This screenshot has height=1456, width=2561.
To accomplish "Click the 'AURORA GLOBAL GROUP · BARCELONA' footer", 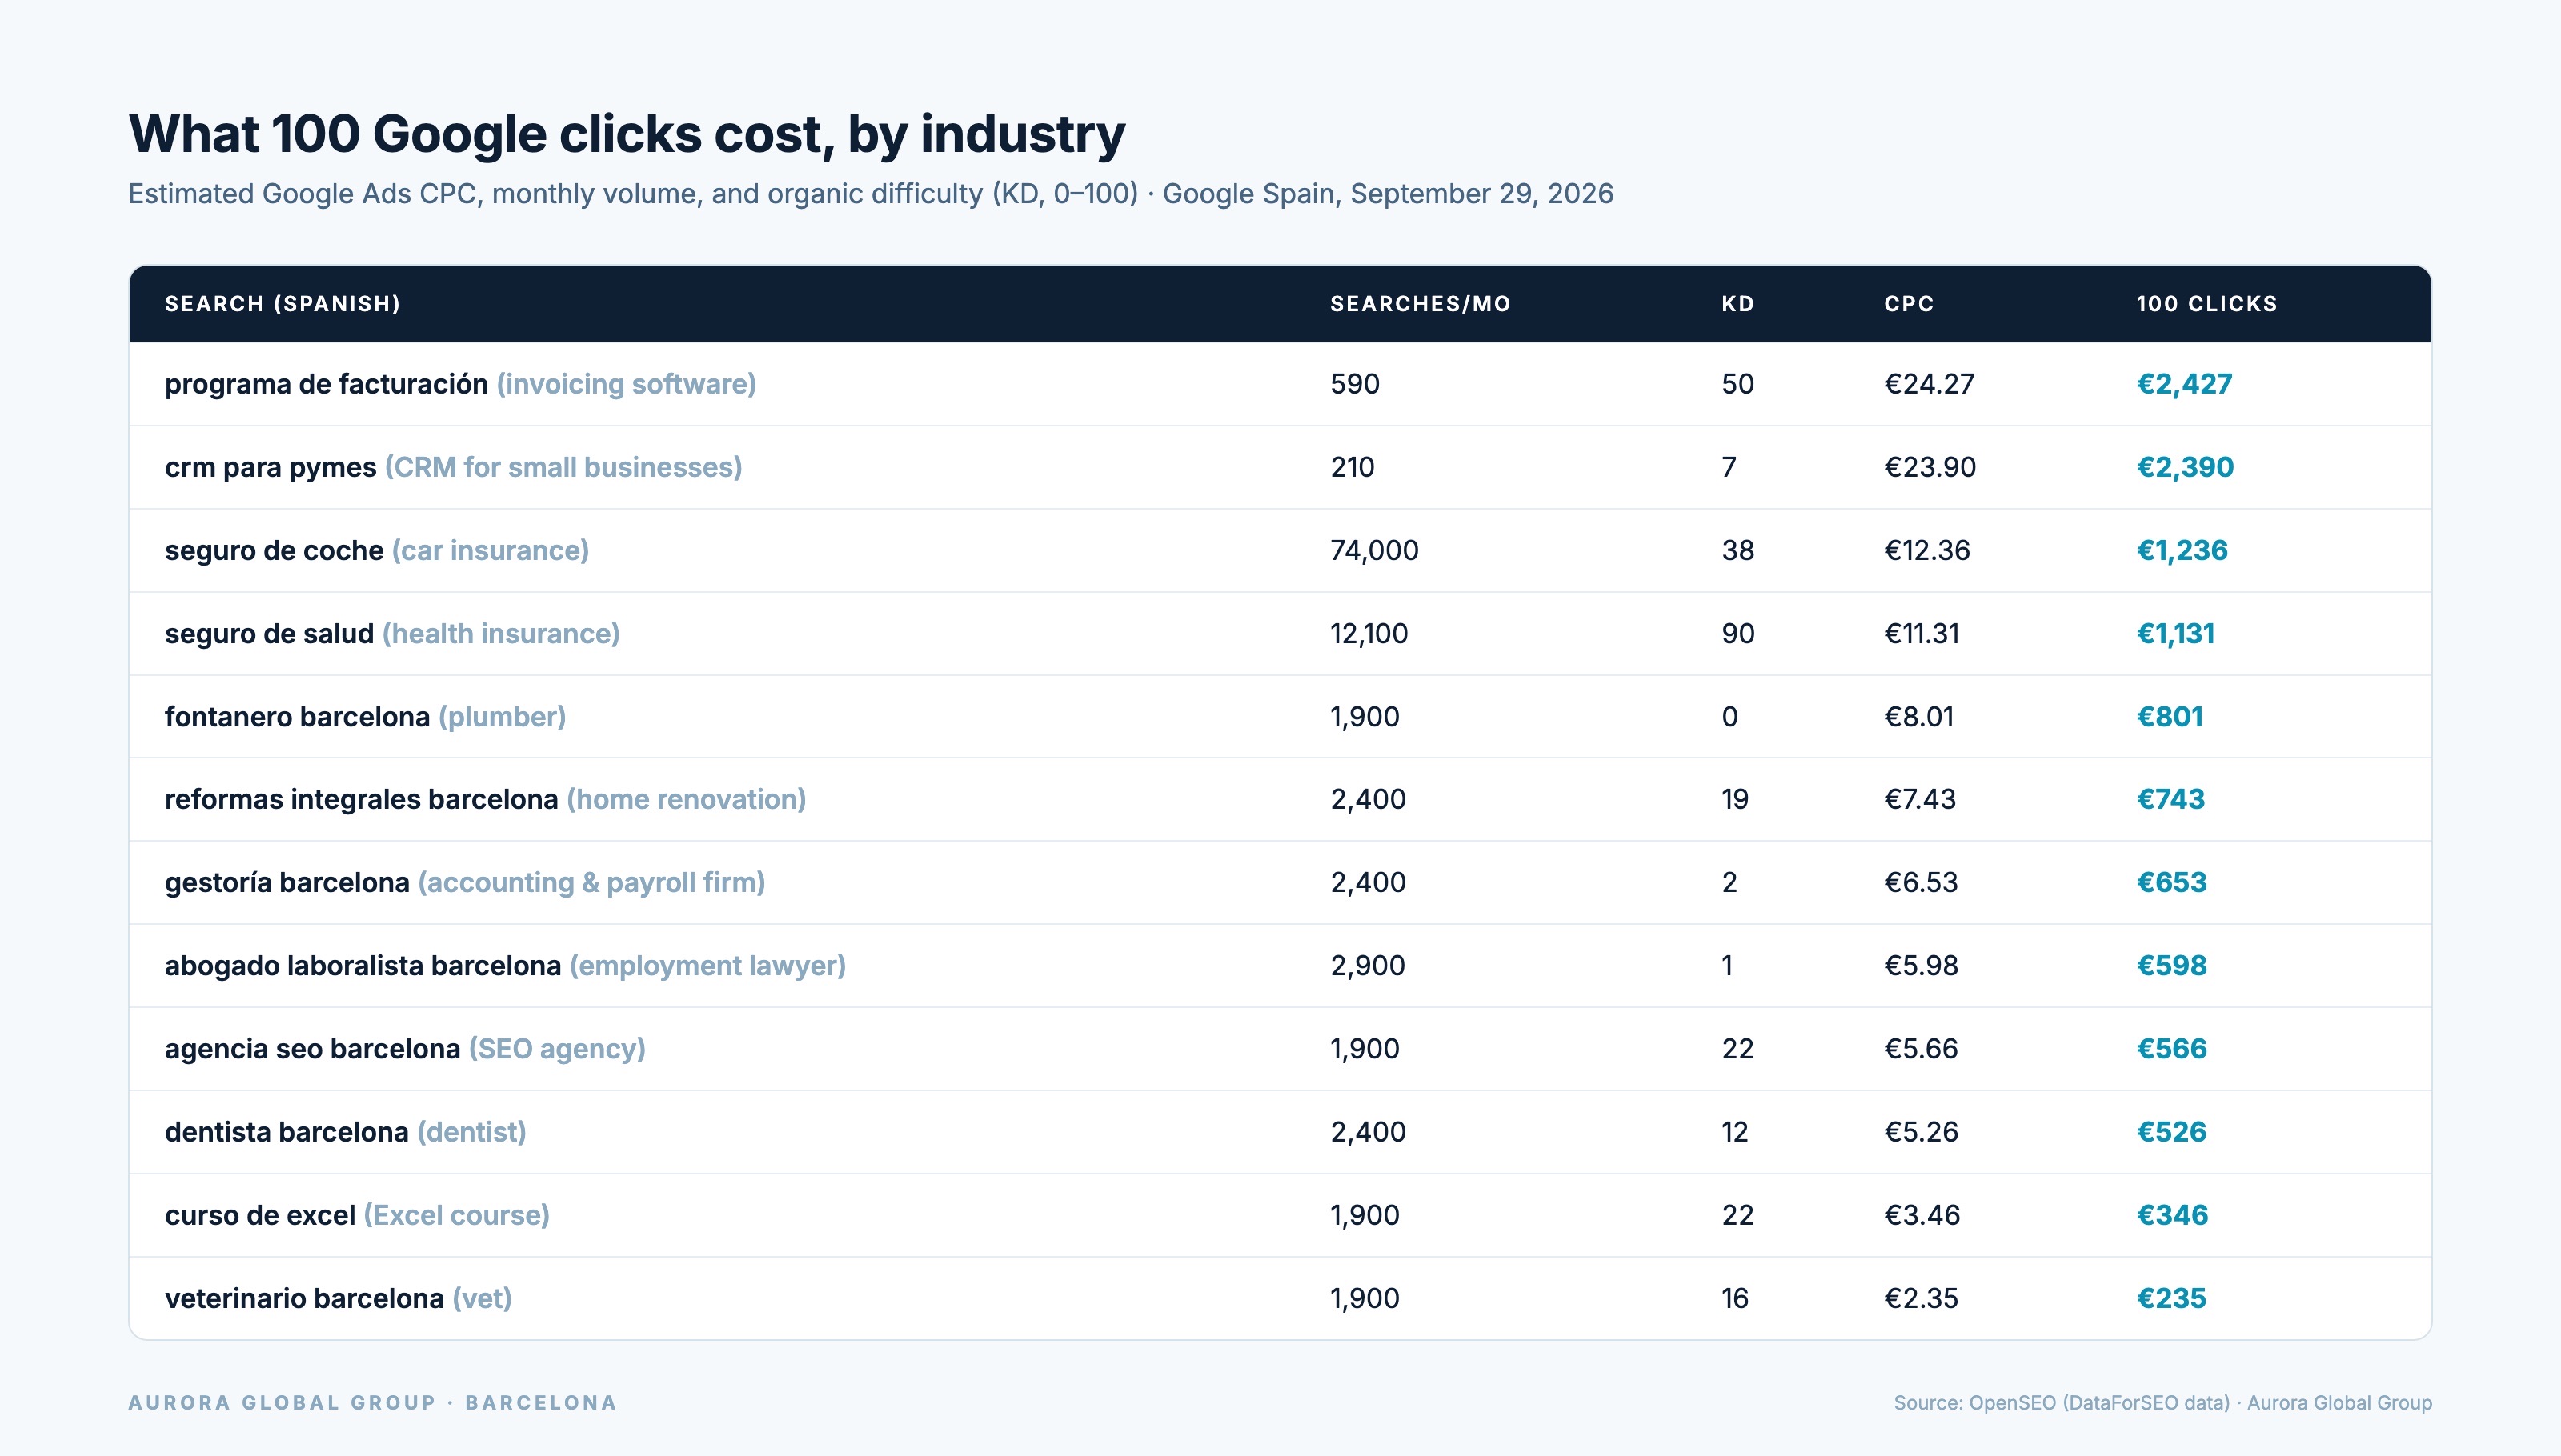I will pyautogui.click(x=372, y=1403).
